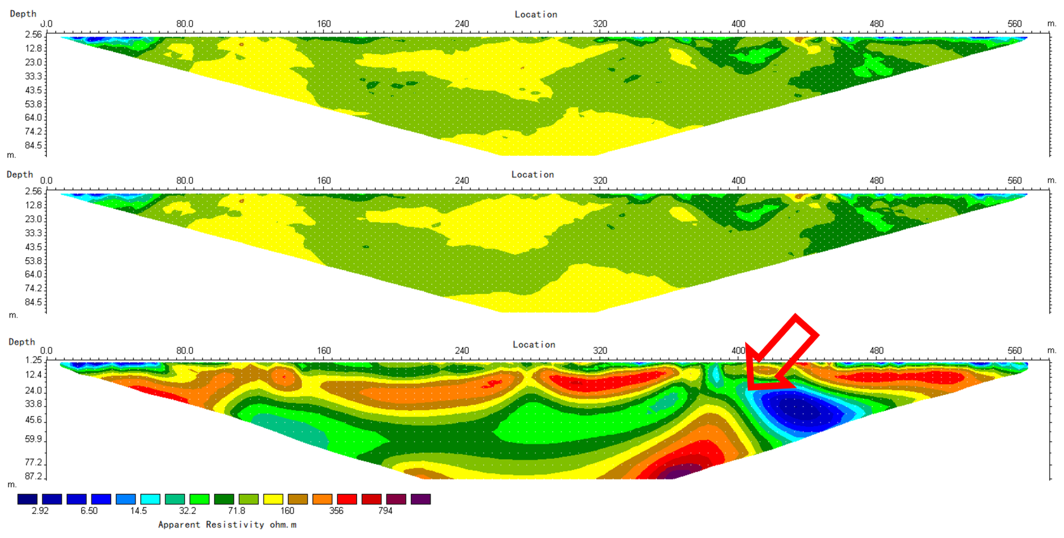Click the first dark navy legend swatch
The image size is (1064, 538).
click(27, 499)
